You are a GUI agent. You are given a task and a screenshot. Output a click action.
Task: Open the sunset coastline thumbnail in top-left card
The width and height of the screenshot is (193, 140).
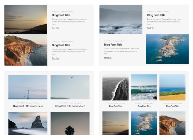point(26,19)
